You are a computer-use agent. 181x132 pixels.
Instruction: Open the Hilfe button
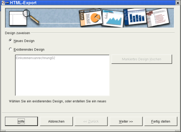(21, 122)
